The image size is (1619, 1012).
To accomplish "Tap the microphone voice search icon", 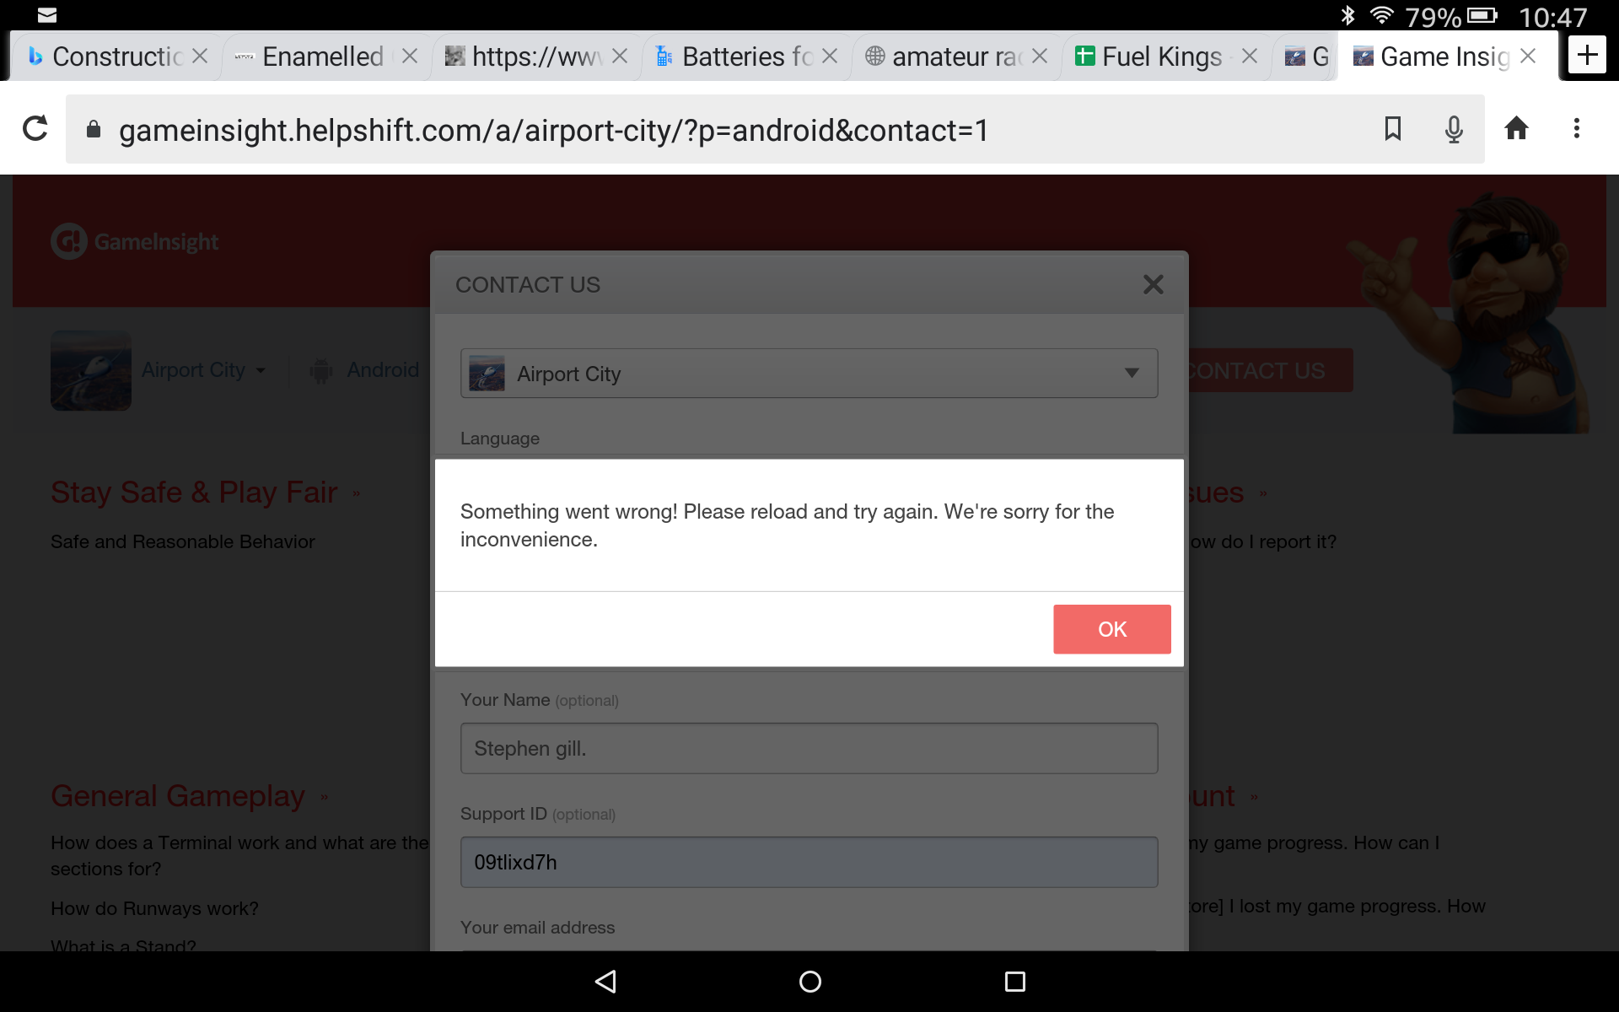I will [x=1454, y=129].
